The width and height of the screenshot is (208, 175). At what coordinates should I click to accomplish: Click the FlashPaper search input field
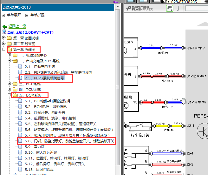[197, 8]
